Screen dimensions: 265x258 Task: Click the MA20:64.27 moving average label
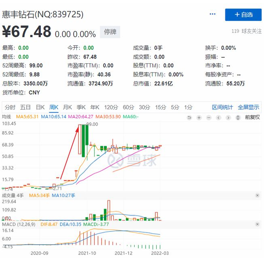[81, 117]
